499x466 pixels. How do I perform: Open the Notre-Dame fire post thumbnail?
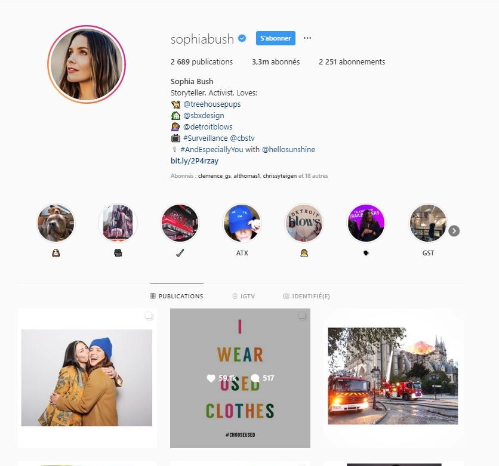(x=393, y=378)
